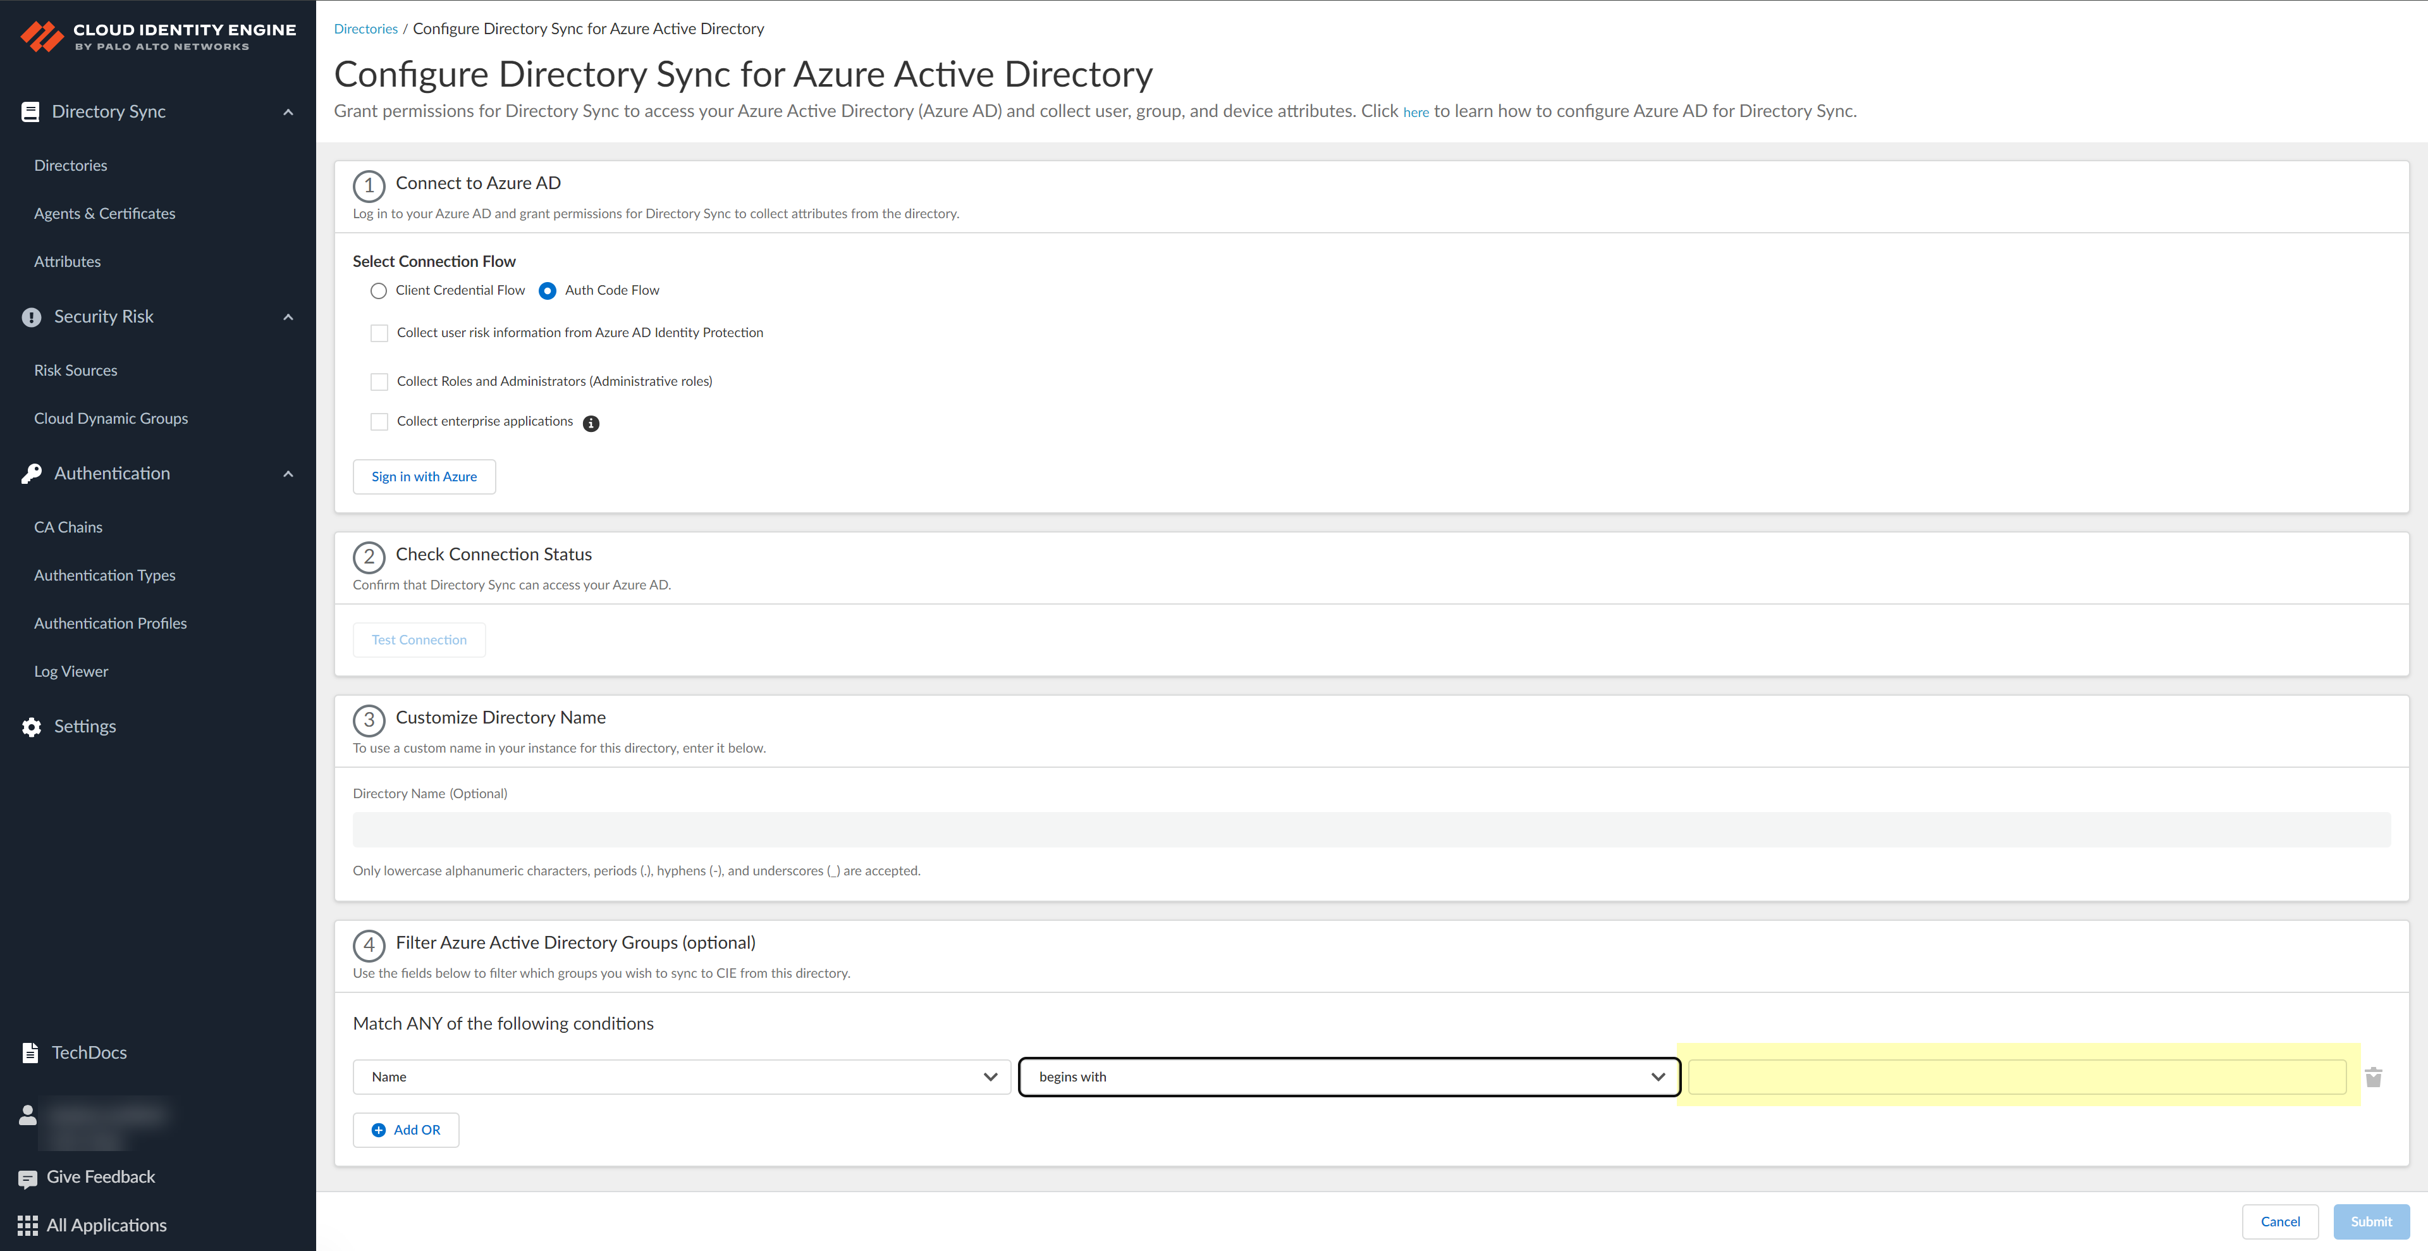The image size is (2428, 1251).
Task: Delete the filter condition using trash icon
Action: tap(2374, 1076)
